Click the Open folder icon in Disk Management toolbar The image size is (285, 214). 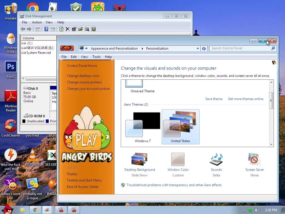80,29
